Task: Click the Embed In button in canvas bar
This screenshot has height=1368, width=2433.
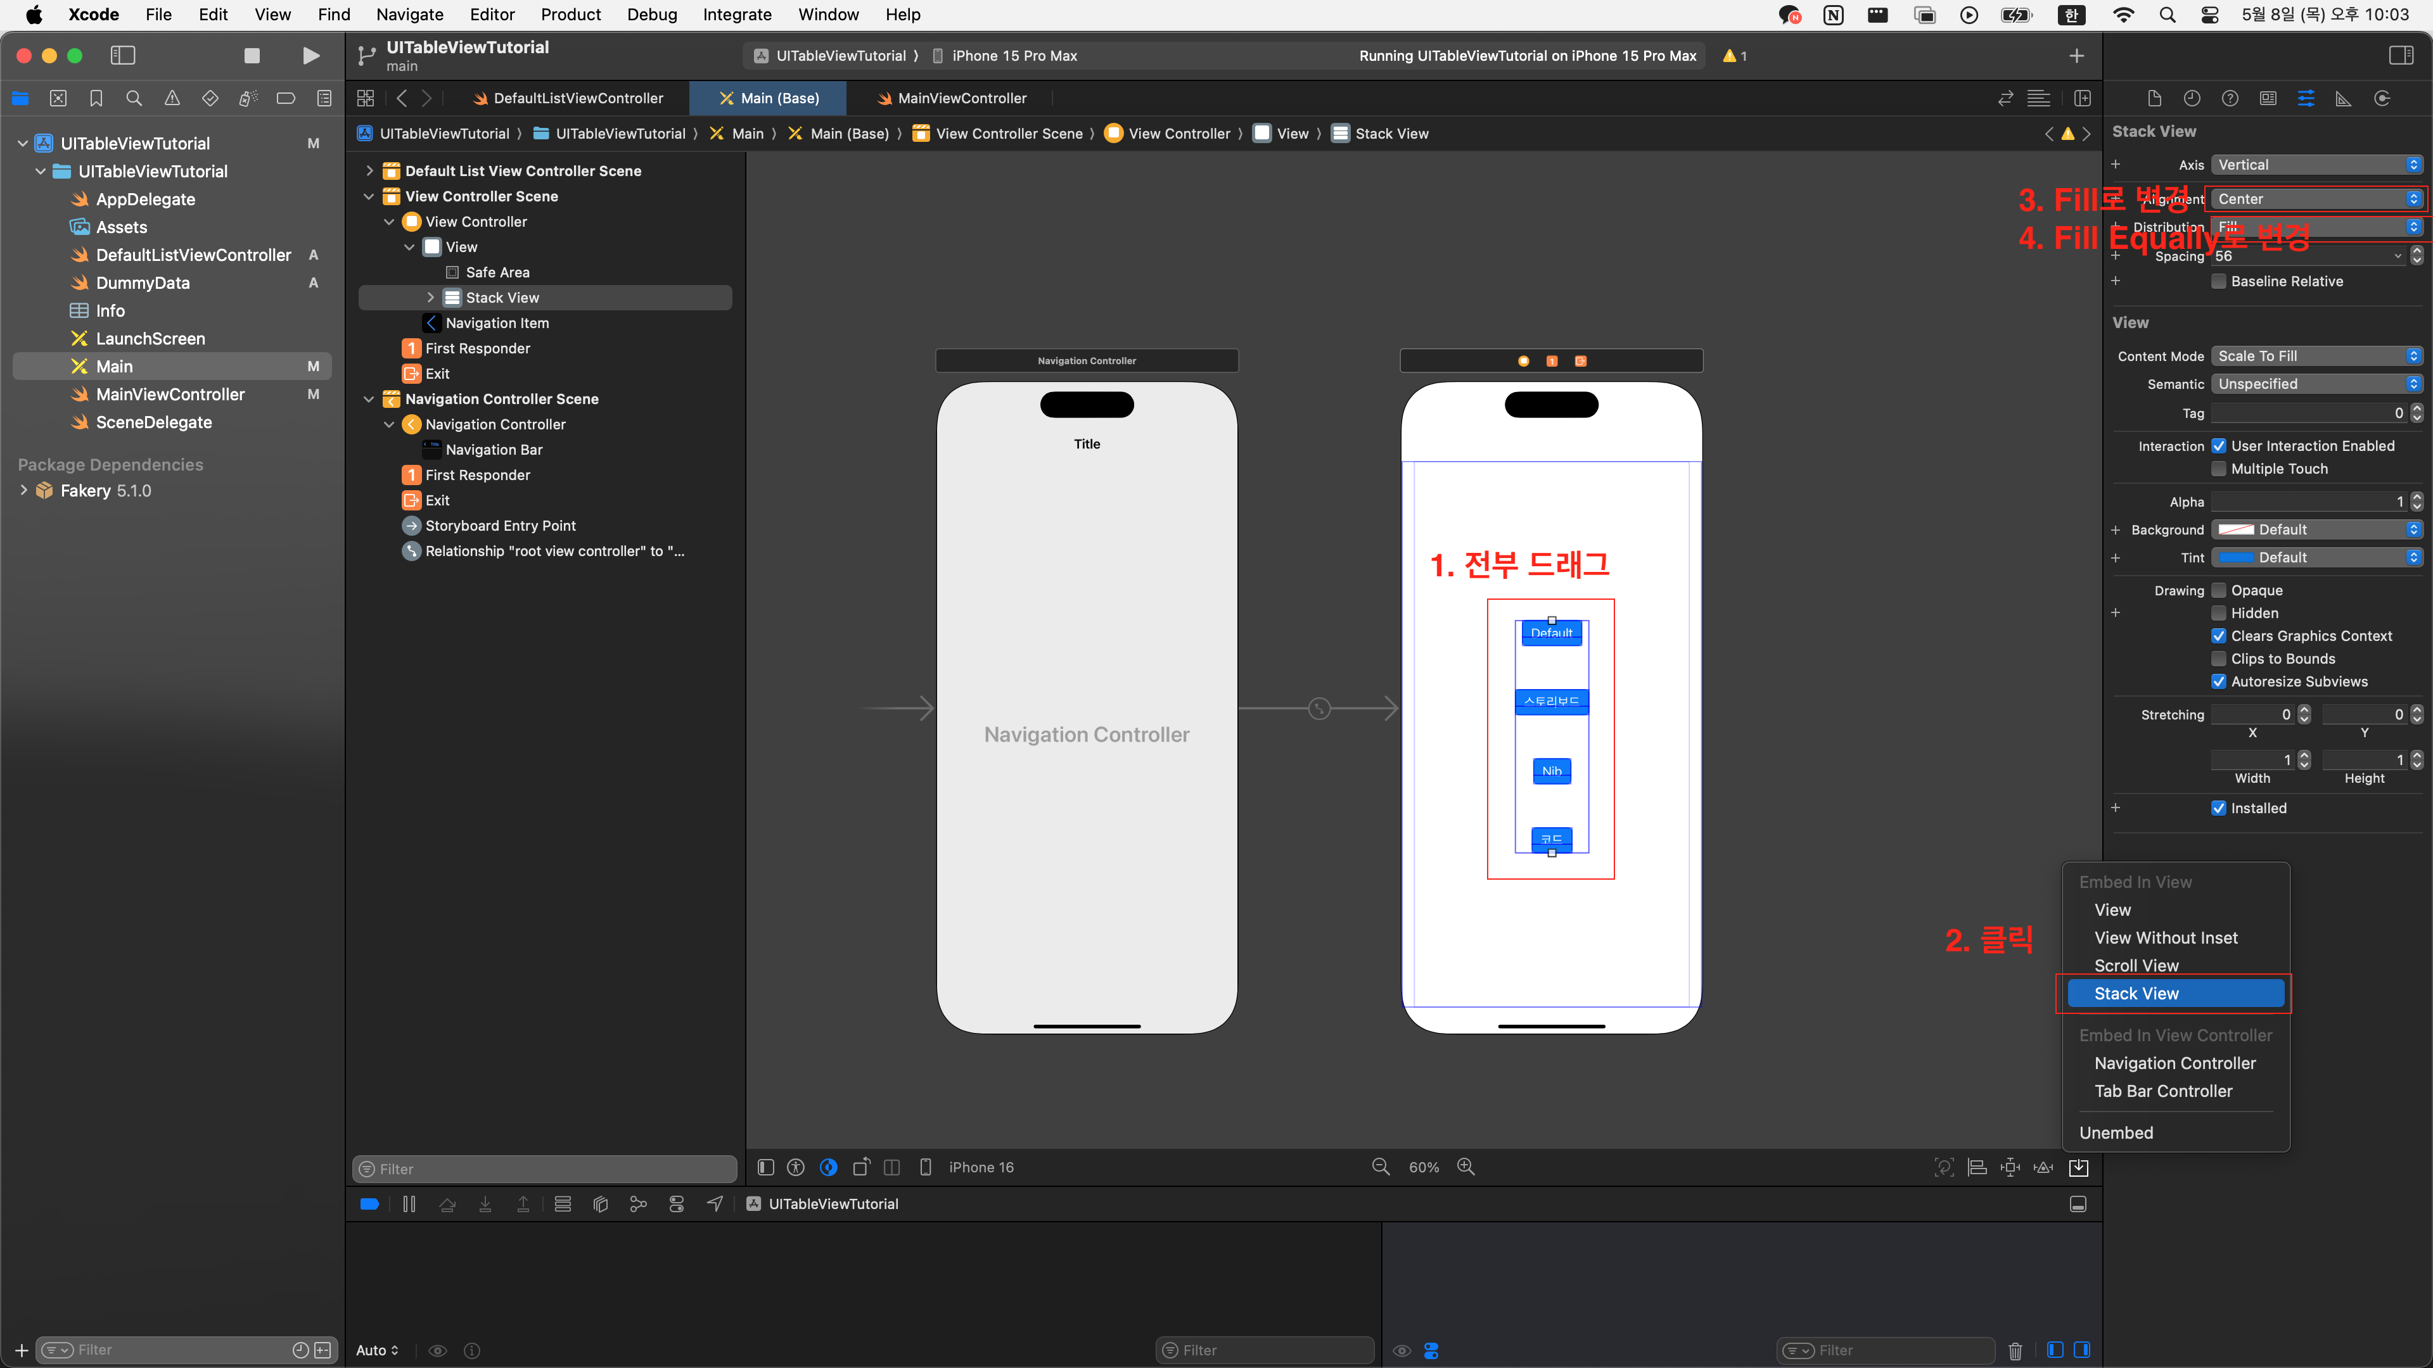Action: coord(2079,1167)
